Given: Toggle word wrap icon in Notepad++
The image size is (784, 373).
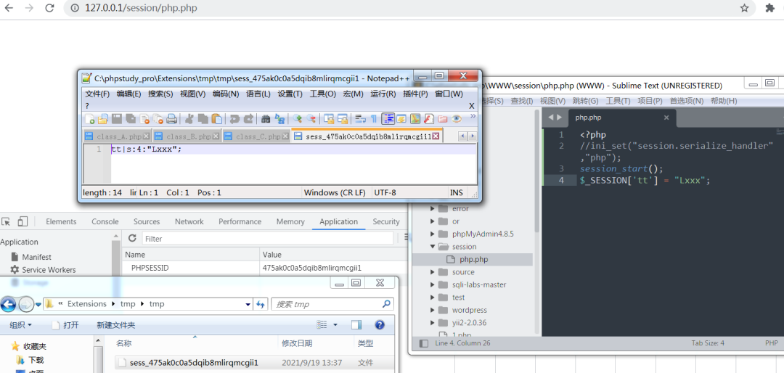Looking at the screenshot, I should pyautogui.click(x=360, y=119).
